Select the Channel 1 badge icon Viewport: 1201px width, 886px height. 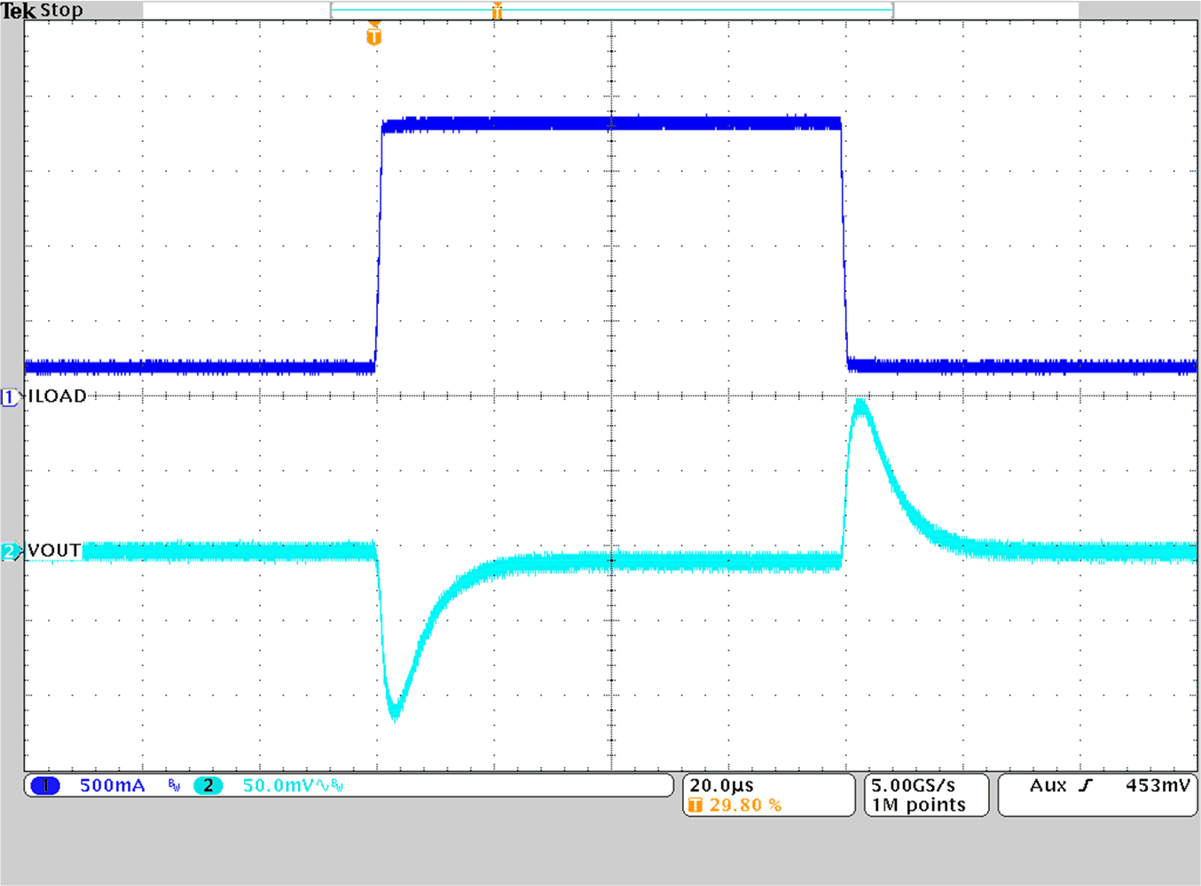coord(44,785)
